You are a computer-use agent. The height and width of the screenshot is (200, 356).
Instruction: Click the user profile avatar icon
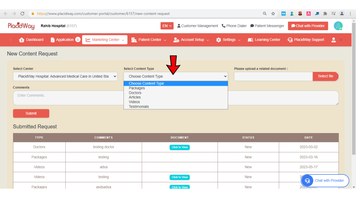(x=338, y=26)
